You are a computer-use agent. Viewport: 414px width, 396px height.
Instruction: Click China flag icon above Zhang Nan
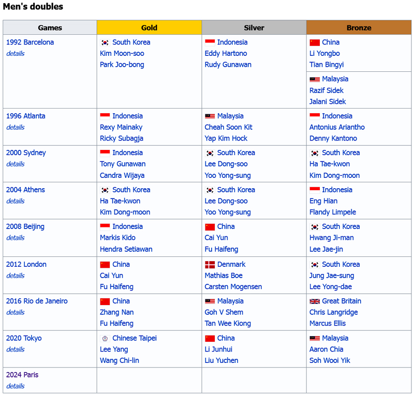105,301
